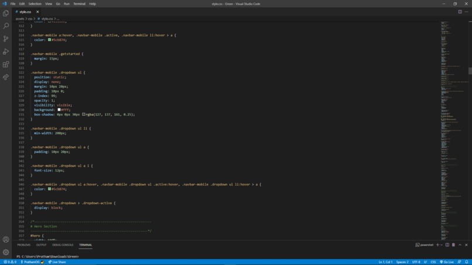Close the style.css tab

(37, 12)
